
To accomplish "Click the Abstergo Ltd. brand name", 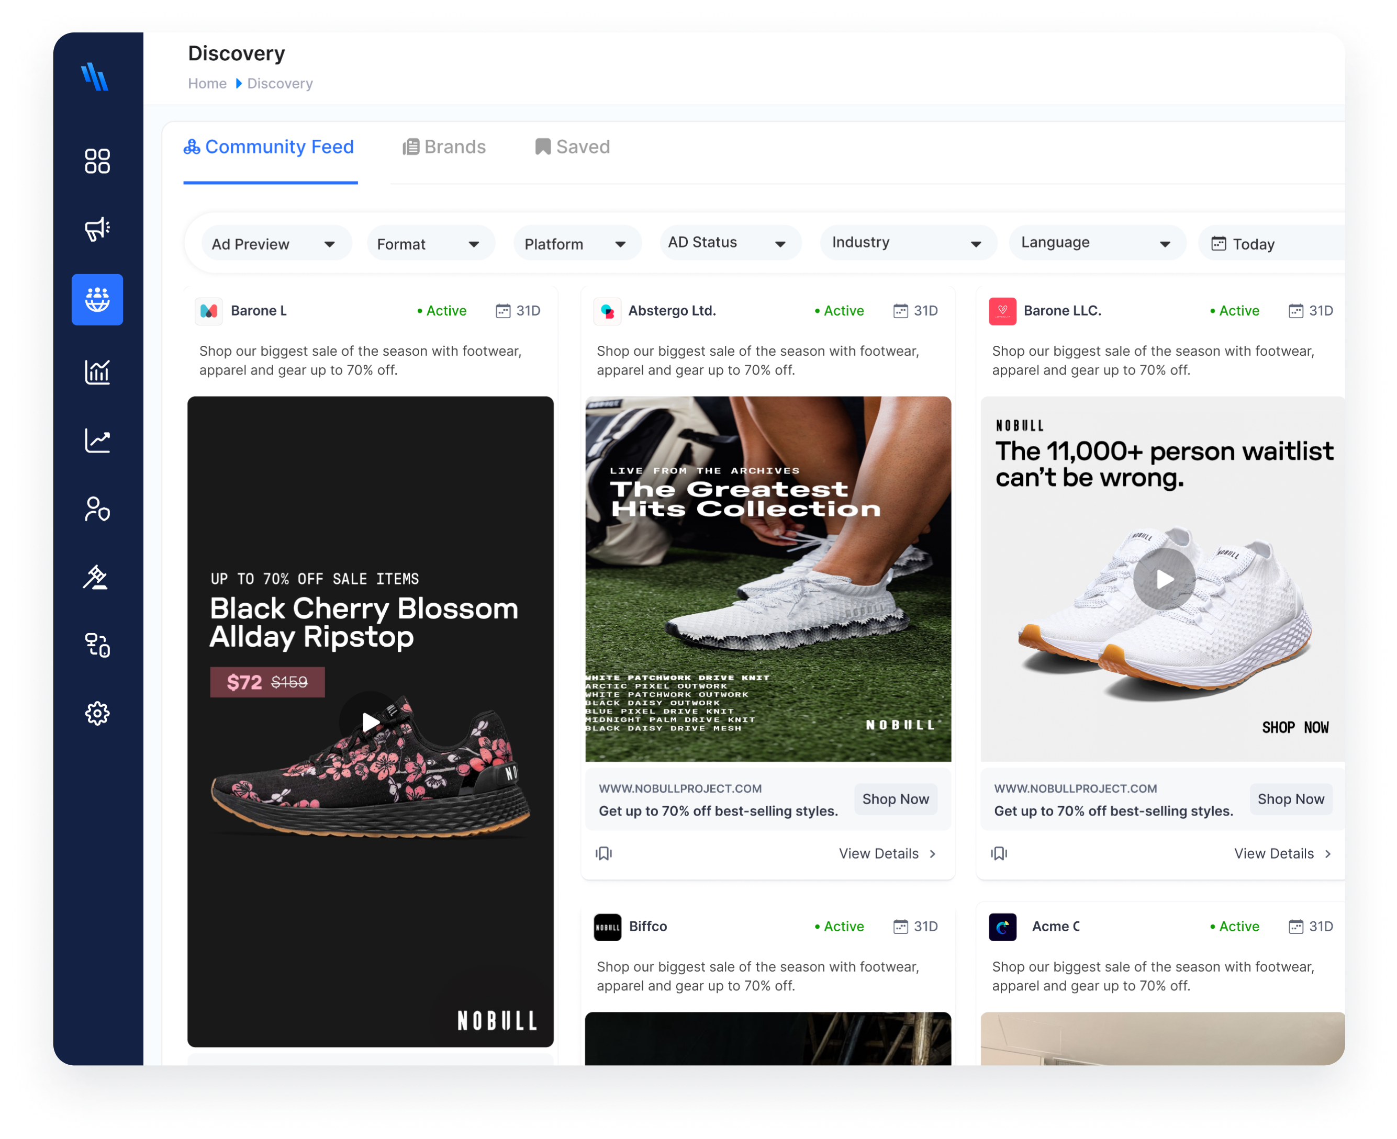I will [x=672, y=311].
